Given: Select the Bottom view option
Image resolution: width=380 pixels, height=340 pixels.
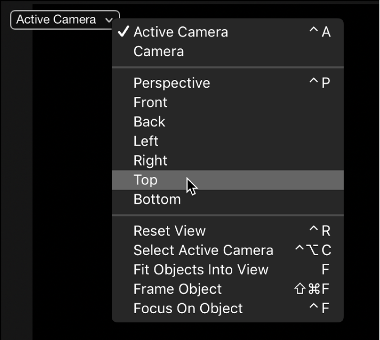Looking at the screenshot, I should click(157, 199).
